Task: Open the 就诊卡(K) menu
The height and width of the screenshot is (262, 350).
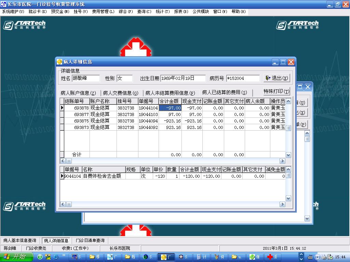Action: click(38, 11)
